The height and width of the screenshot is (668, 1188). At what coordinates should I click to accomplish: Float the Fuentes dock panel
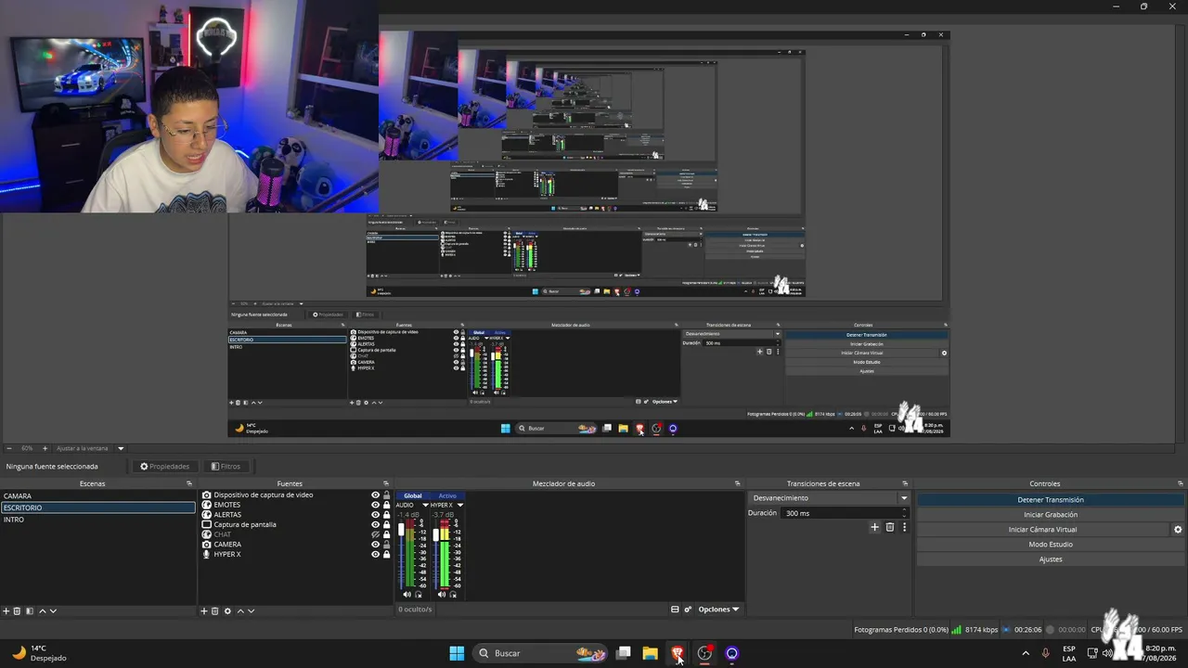(x=387, y=483)
